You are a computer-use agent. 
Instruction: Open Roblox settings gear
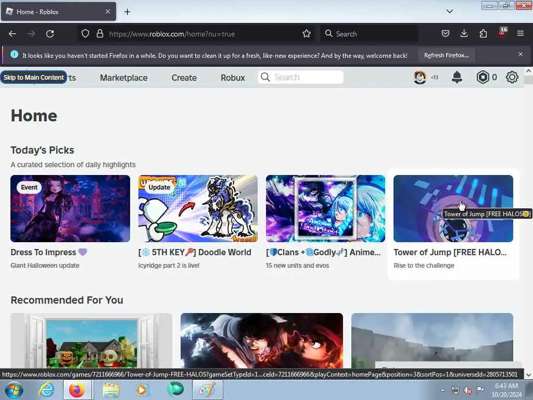click(x=512, y=77)
